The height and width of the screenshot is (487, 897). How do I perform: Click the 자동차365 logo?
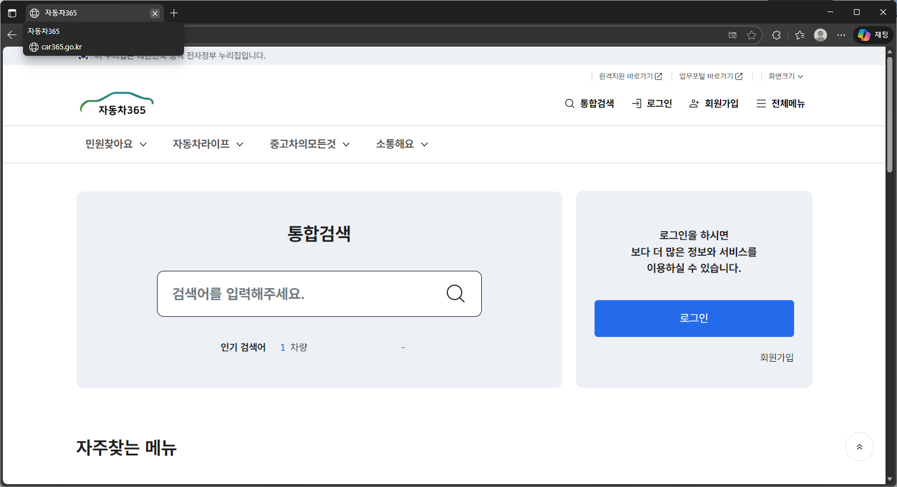pos(117,102)
